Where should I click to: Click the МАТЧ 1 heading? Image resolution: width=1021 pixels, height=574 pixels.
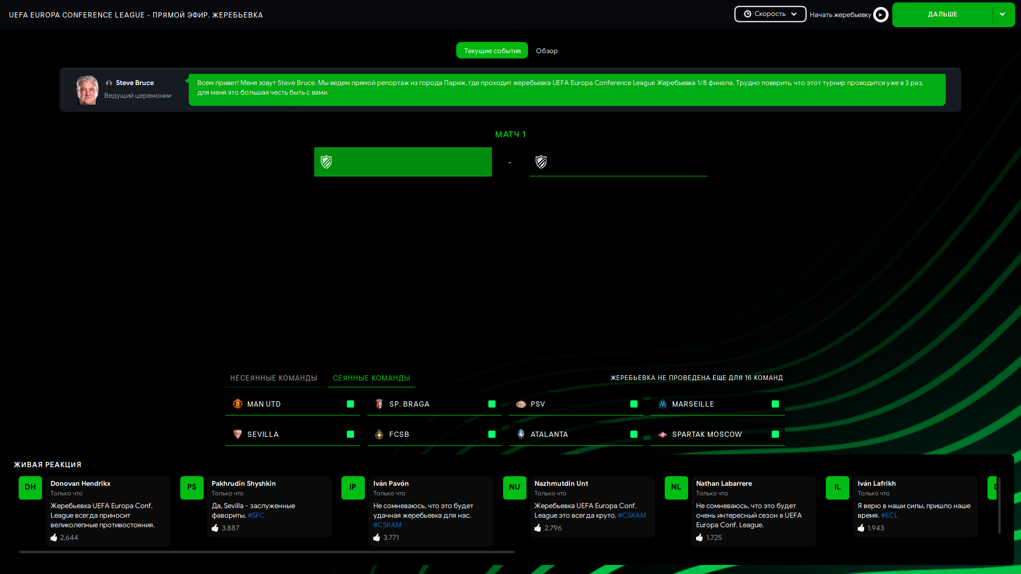(510, 134)
